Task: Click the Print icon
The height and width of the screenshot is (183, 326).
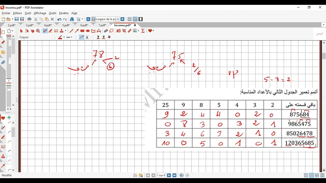Action: (29, 19)
